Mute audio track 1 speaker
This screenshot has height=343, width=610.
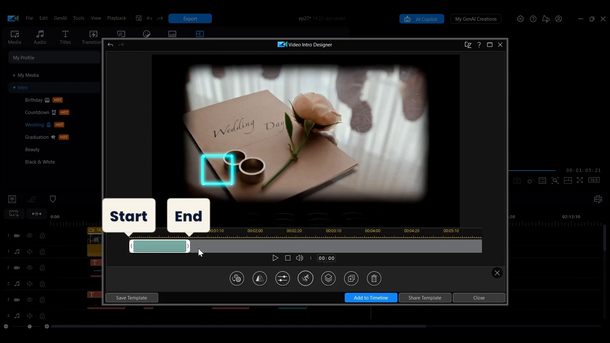tap(30, 252)
